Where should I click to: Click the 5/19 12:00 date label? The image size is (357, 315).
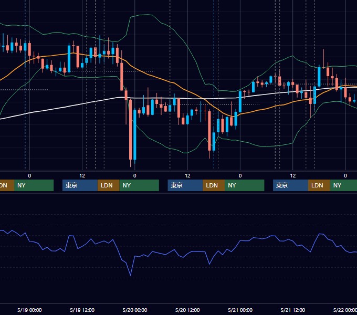82,310
